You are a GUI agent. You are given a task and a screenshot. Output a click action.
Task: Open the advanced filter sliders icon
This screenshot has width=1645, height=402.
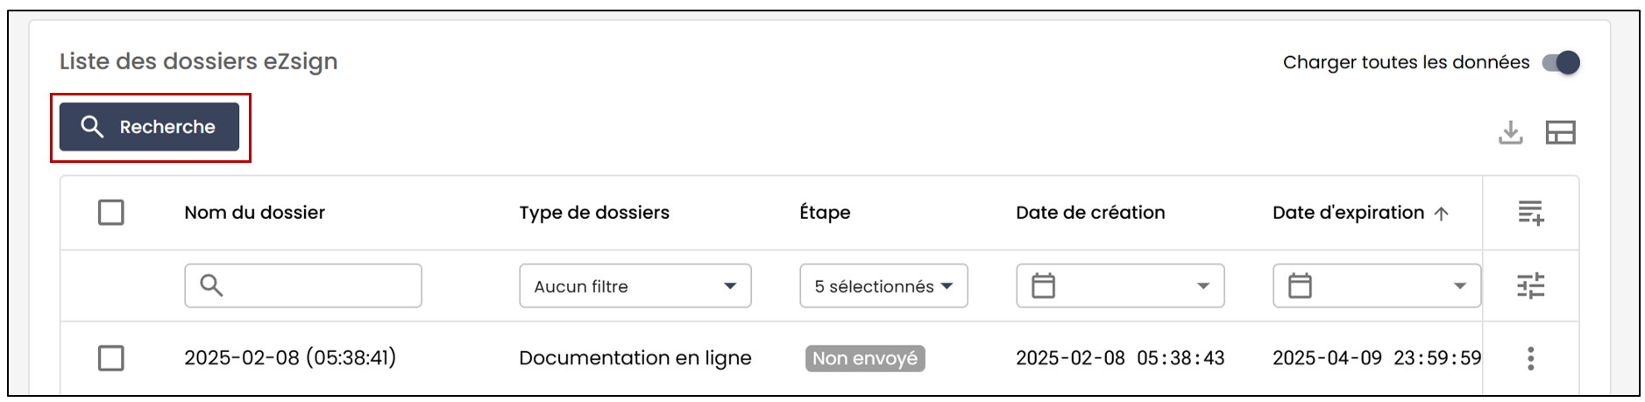[x=1531, y=286]
